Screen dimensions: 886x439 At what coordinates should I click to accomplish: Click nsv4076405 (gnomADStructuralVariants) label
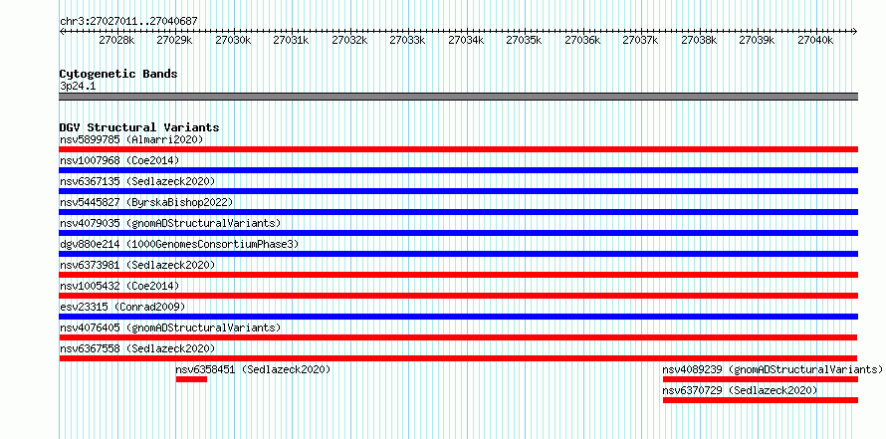click(170, 328)
